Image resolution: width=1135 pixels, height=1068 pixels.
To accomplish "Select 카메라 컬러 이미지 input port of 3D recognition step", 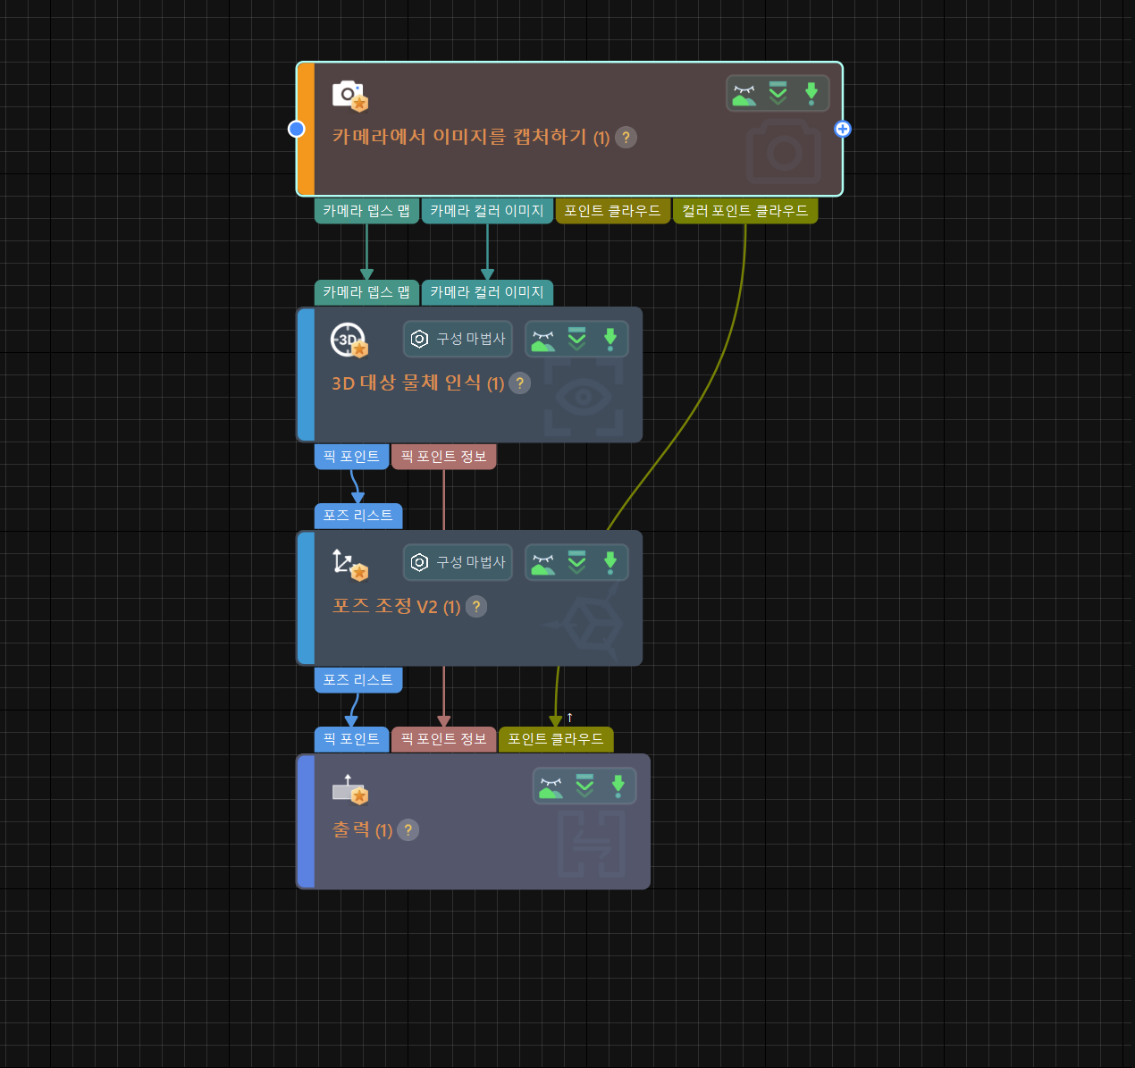I will point(487,292).
